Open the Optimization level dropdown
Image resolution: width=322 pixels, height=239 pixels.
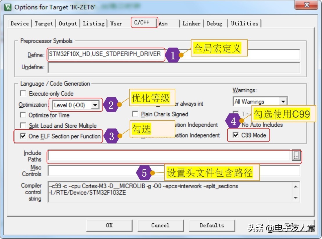(96, 105)
